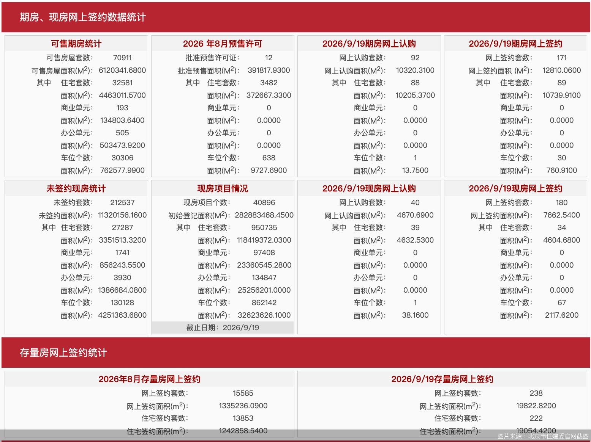Click the 批准预售许可证 label

coord(212,58)
